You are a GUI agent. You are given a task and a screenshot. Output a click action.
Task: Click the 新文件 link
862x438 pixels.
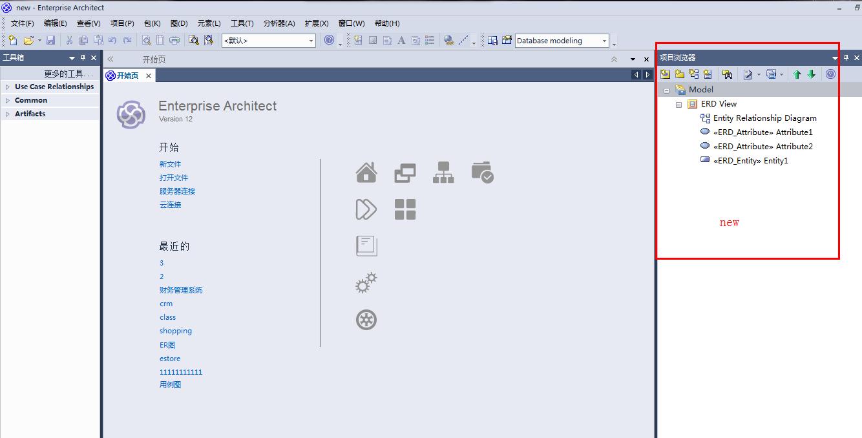(171, 164)
